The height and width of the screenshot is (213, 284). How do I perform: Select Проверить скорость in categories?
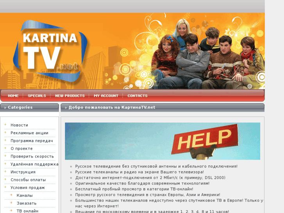click(x=32, y=156)
